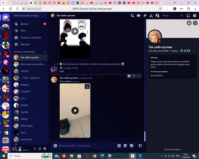Open pinned messages
The image size is (199, 159).
pyautogui.click(x=145, y=16)
